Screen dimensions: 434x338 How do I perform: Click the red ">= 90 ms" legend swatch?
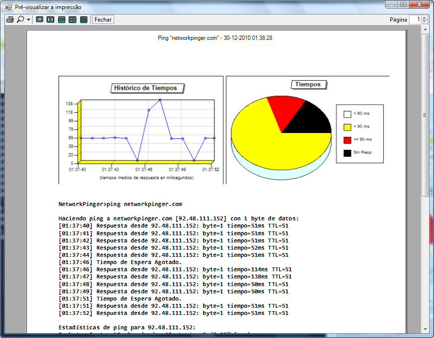(348, 140)
